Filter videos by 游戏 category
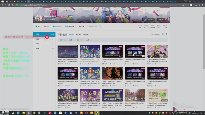The image size is (205, 115). point(80,40)
